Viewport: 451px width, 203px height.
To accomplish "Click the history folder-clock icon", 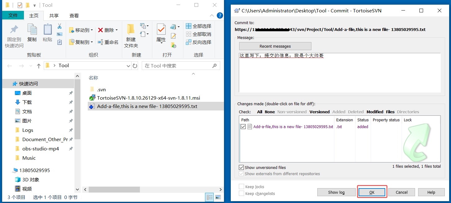I will (173, 45).
